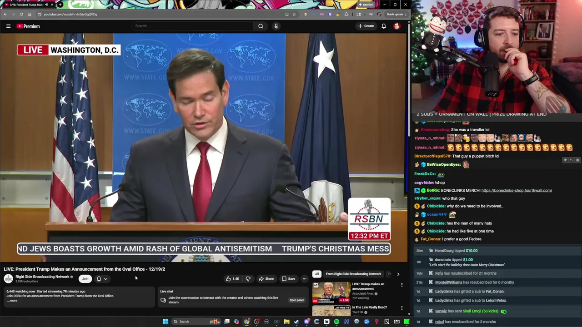The image size is (582, 327).
Task: Open Discord from the taskbar
Action: tap(306, 322)
